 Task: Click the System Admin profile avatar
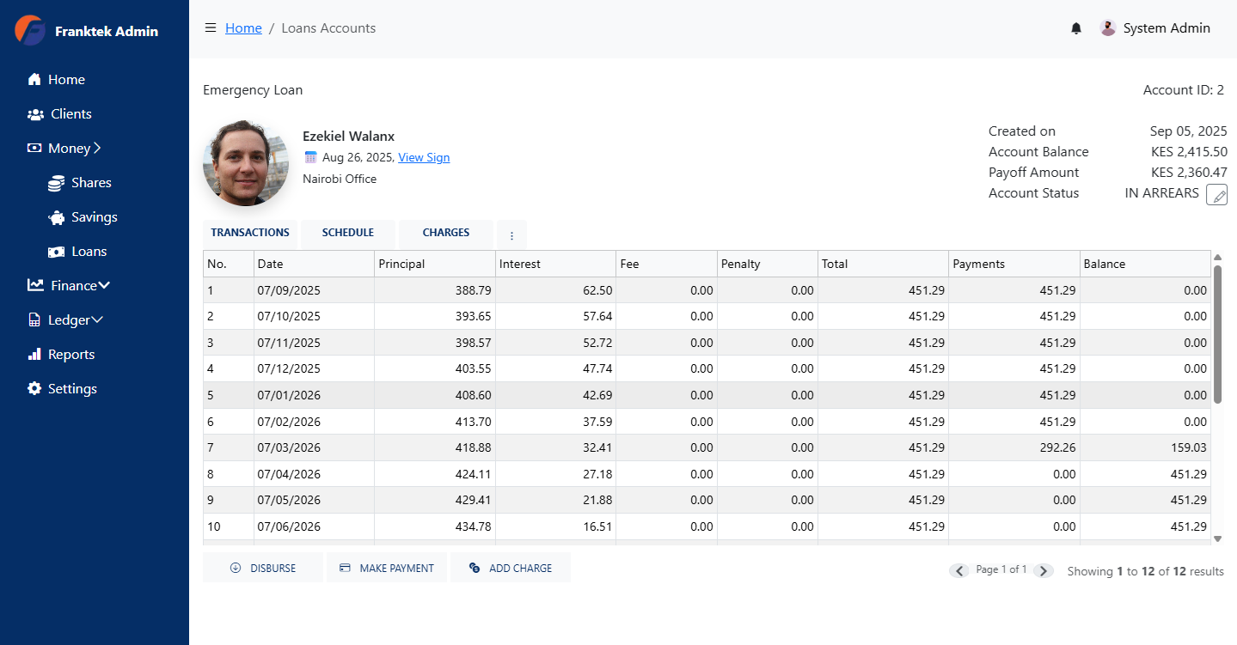[x=1108, y=27]
